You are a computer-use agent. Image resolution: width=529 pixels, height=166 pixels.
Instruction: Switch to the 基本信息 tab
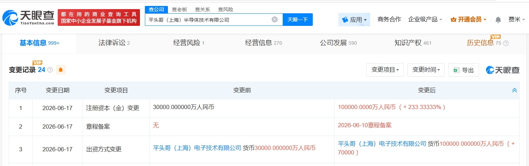(40, 43)
